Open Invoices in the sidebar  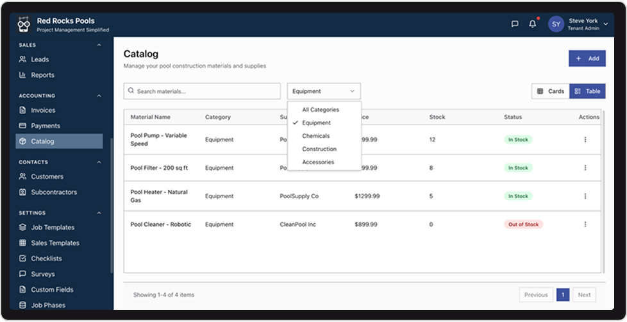click(43, 110)
